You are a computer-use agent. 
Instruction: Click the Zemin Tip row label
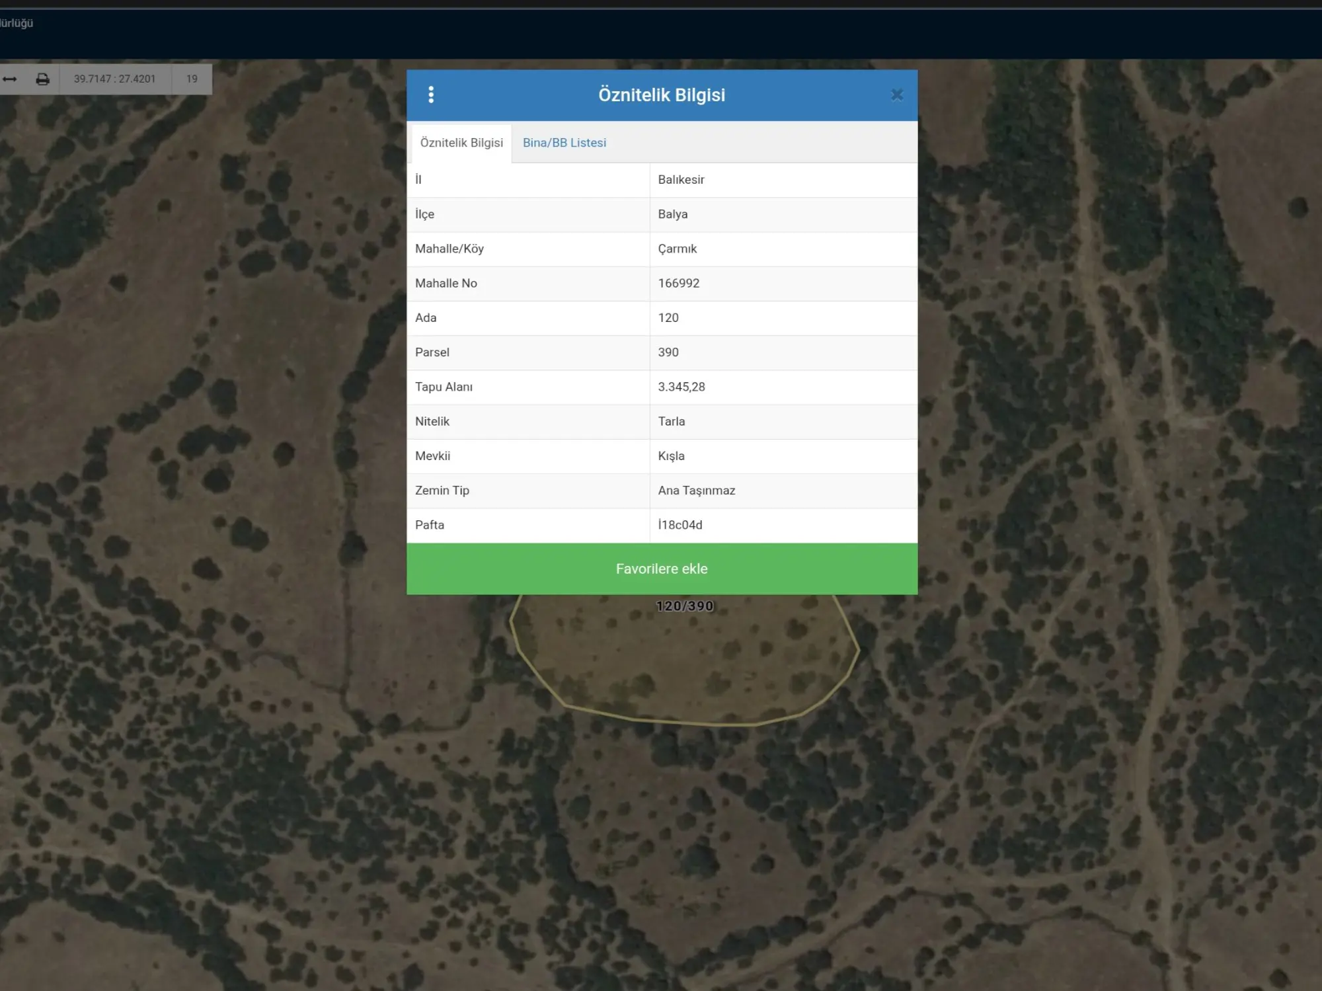442,491
